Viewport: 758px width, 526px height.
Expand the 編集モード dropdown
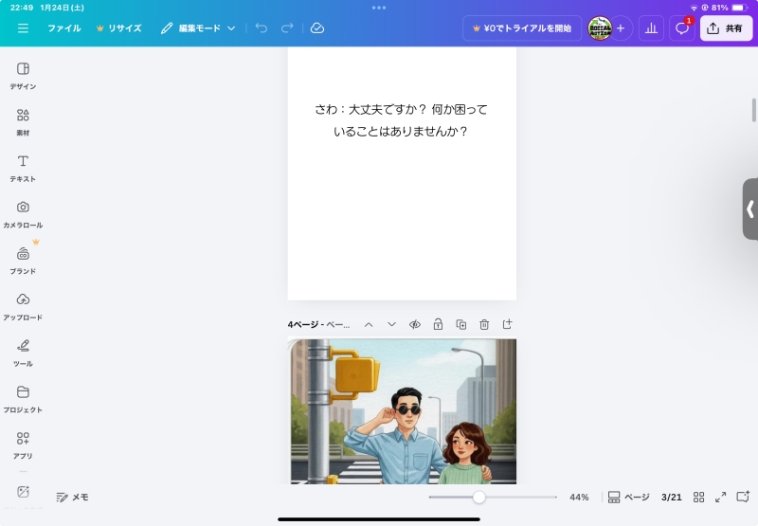tap(198, 28)
